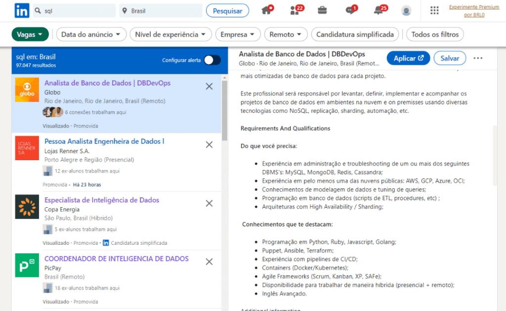This screenshot has height=311, width=506.
Task: Click the Lojas Renner company logo
Action: point(27,148)
